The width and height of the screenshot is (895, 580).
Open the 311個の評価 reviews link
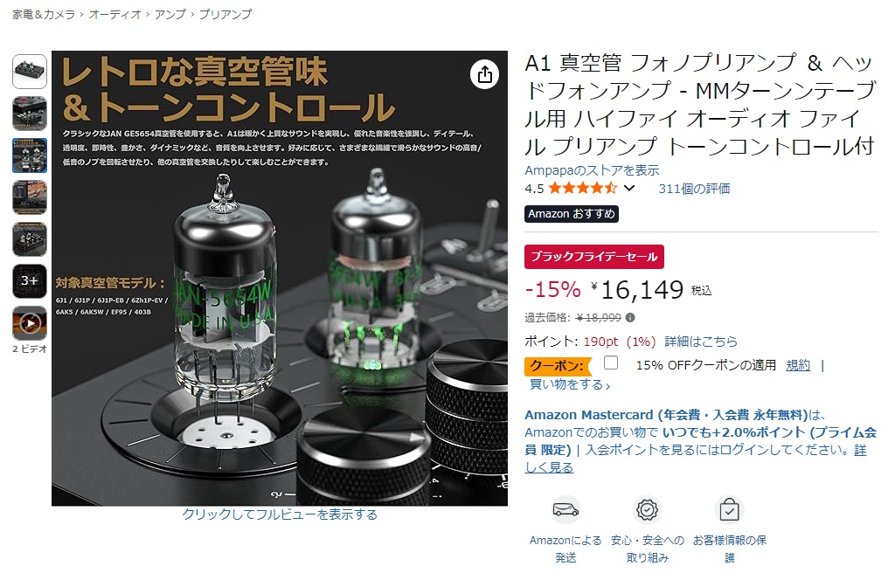694,189
